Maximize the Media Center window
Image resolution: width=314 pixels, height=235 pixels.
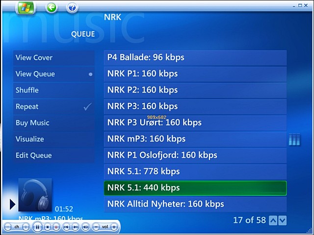(x=300, y=5)
